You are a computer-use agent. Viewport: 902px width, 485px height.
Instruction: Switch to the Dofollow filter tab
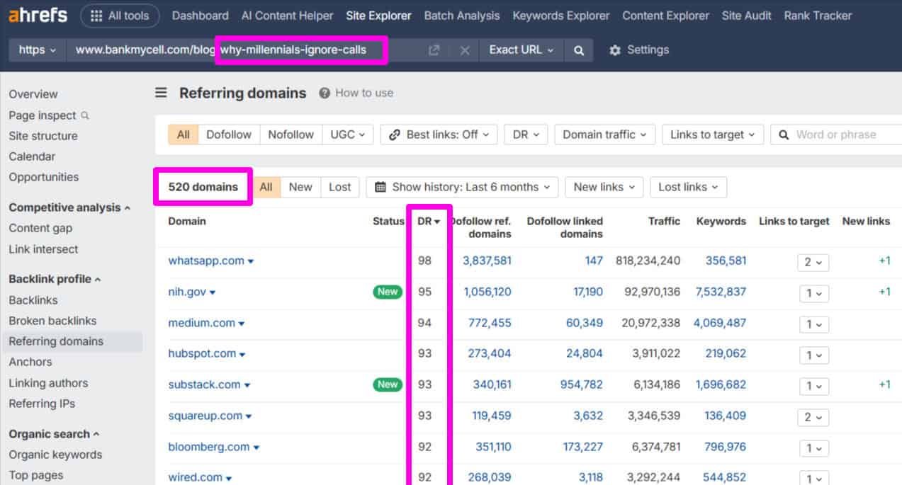click(228, 134)
